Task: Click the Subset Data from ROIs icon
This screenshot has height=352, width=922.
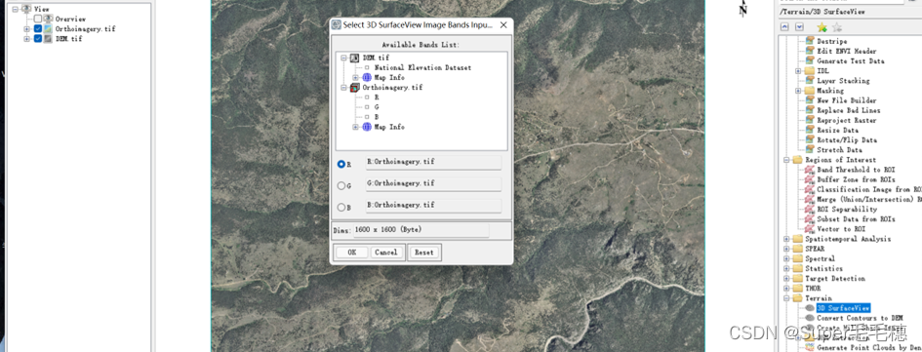Action: [x=810, y=219]
